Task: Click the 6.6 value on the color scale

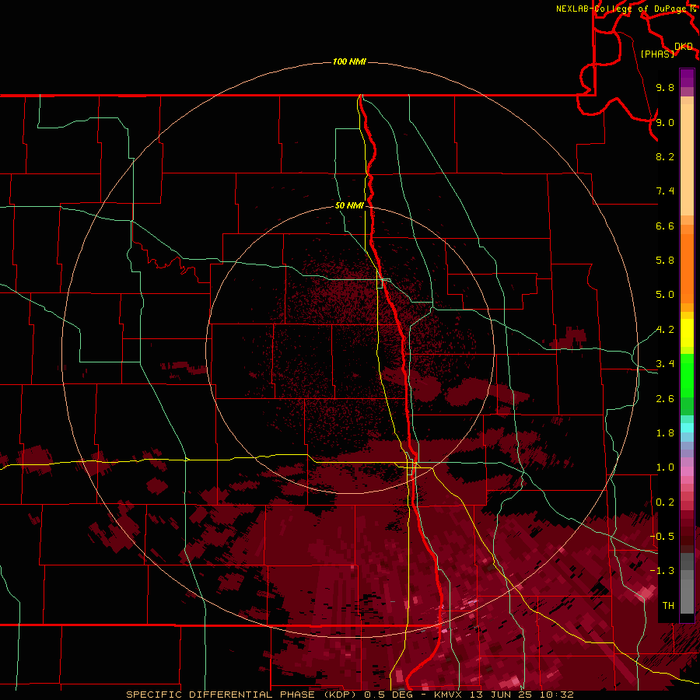Action: [665, 226]
